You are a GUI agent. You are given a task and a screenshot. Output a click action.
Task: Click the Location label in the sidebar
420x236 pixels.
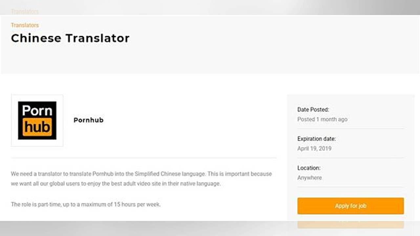(x=309, y=168)
